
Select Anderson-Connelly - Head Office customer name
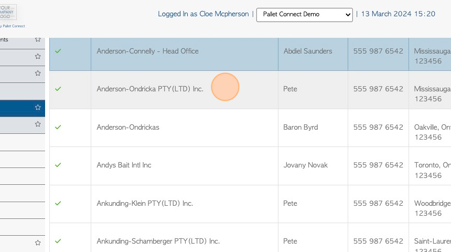[x=147, y=51]
